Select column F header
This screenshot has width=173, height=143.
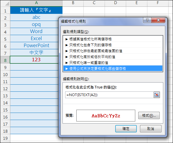pos(158,3)
